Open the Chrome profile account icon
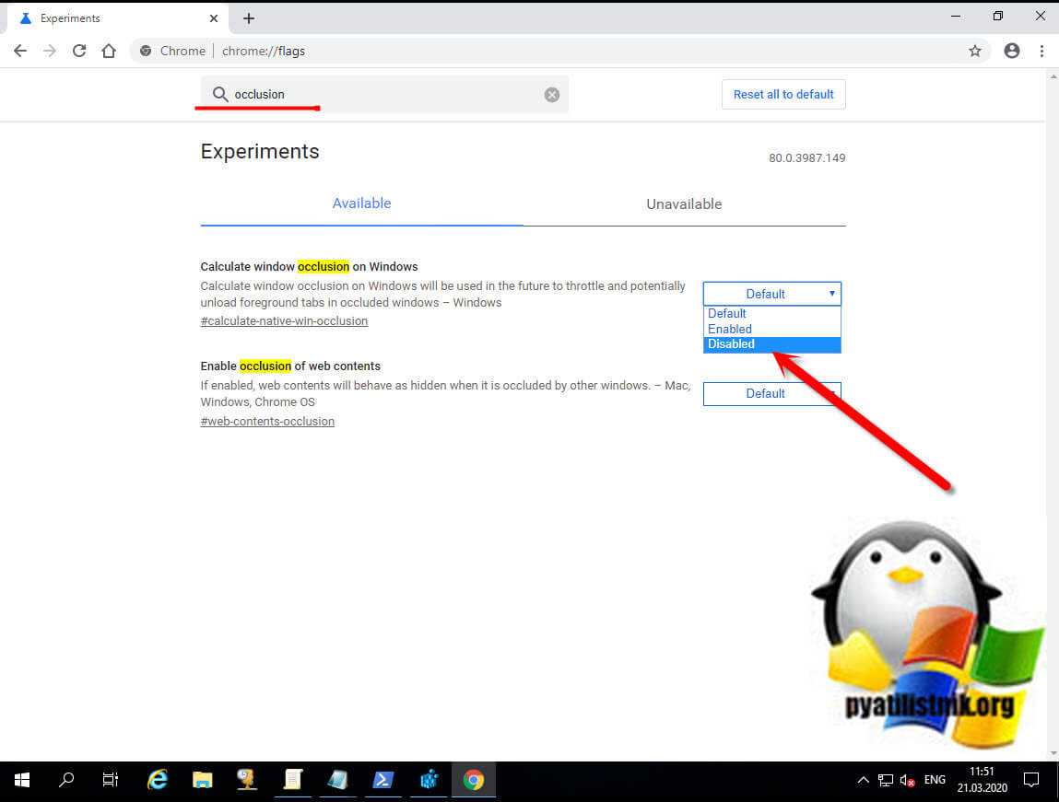The width and height of the screenshot is (1059, 802). point(1012,51)
